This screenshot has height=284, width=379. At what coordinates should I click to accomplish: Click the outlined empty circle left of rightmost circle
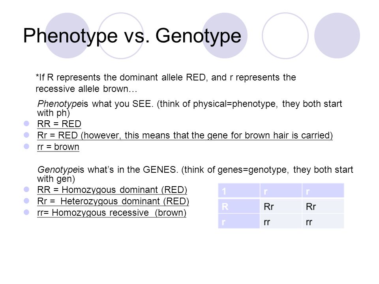point(285,36)
